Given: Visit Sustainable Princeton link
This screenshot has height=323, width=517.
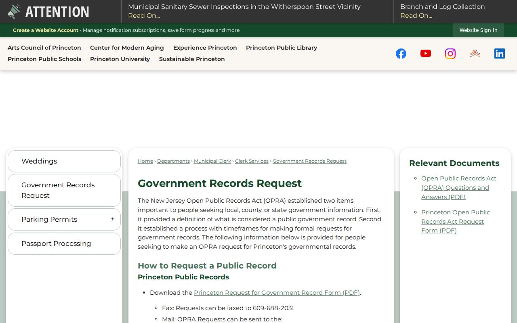Looking at the screenshot, I should (x=192, y=59).
